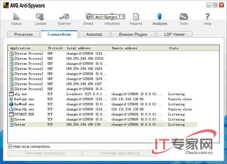Click localhost local address of alg.exe

pos(86,94)
